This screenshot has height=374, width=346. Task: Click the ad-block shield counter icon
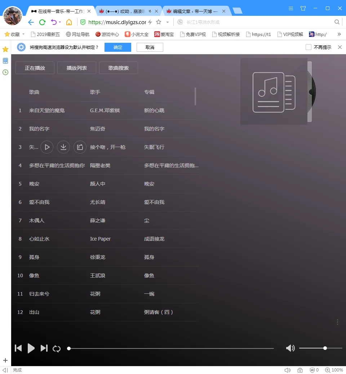314,370
